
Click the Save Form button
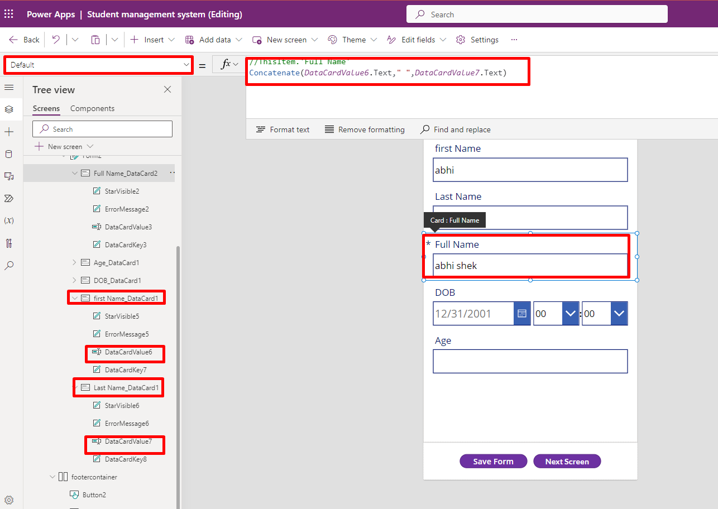coord(494,462)
